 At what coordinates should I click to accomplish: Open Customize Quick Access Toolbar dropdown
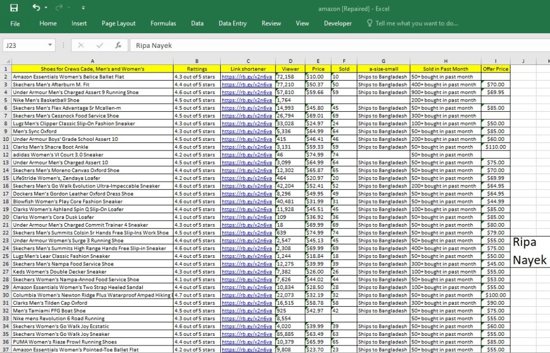83,8
